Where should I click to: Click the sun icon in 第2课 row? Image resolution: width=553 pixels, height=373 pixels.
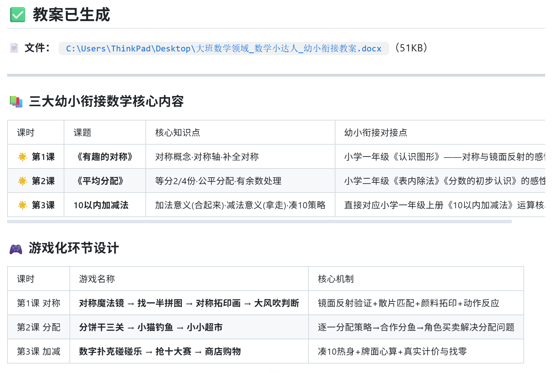click(22, 181)
